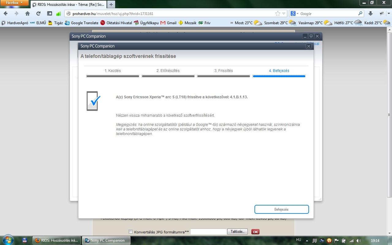Image resolution: width=392 pixels, height=245 pixels.
Task: Open the Friv bookmark
Action: (205, 23)
